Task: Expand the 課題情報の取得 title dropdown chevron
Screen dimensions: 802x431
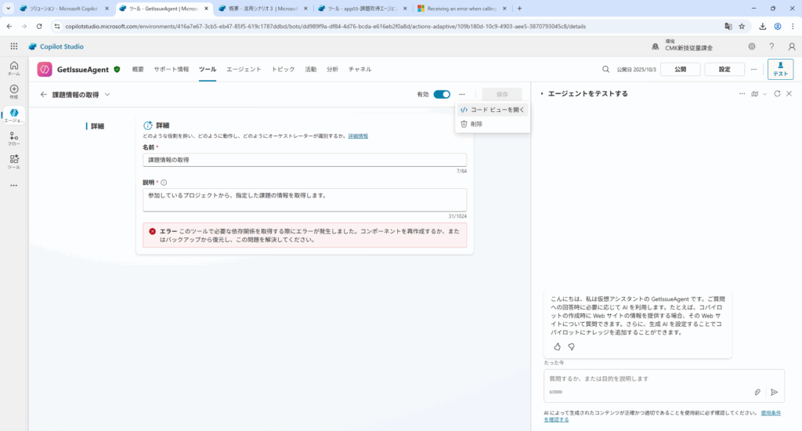Action: point(107,95)
